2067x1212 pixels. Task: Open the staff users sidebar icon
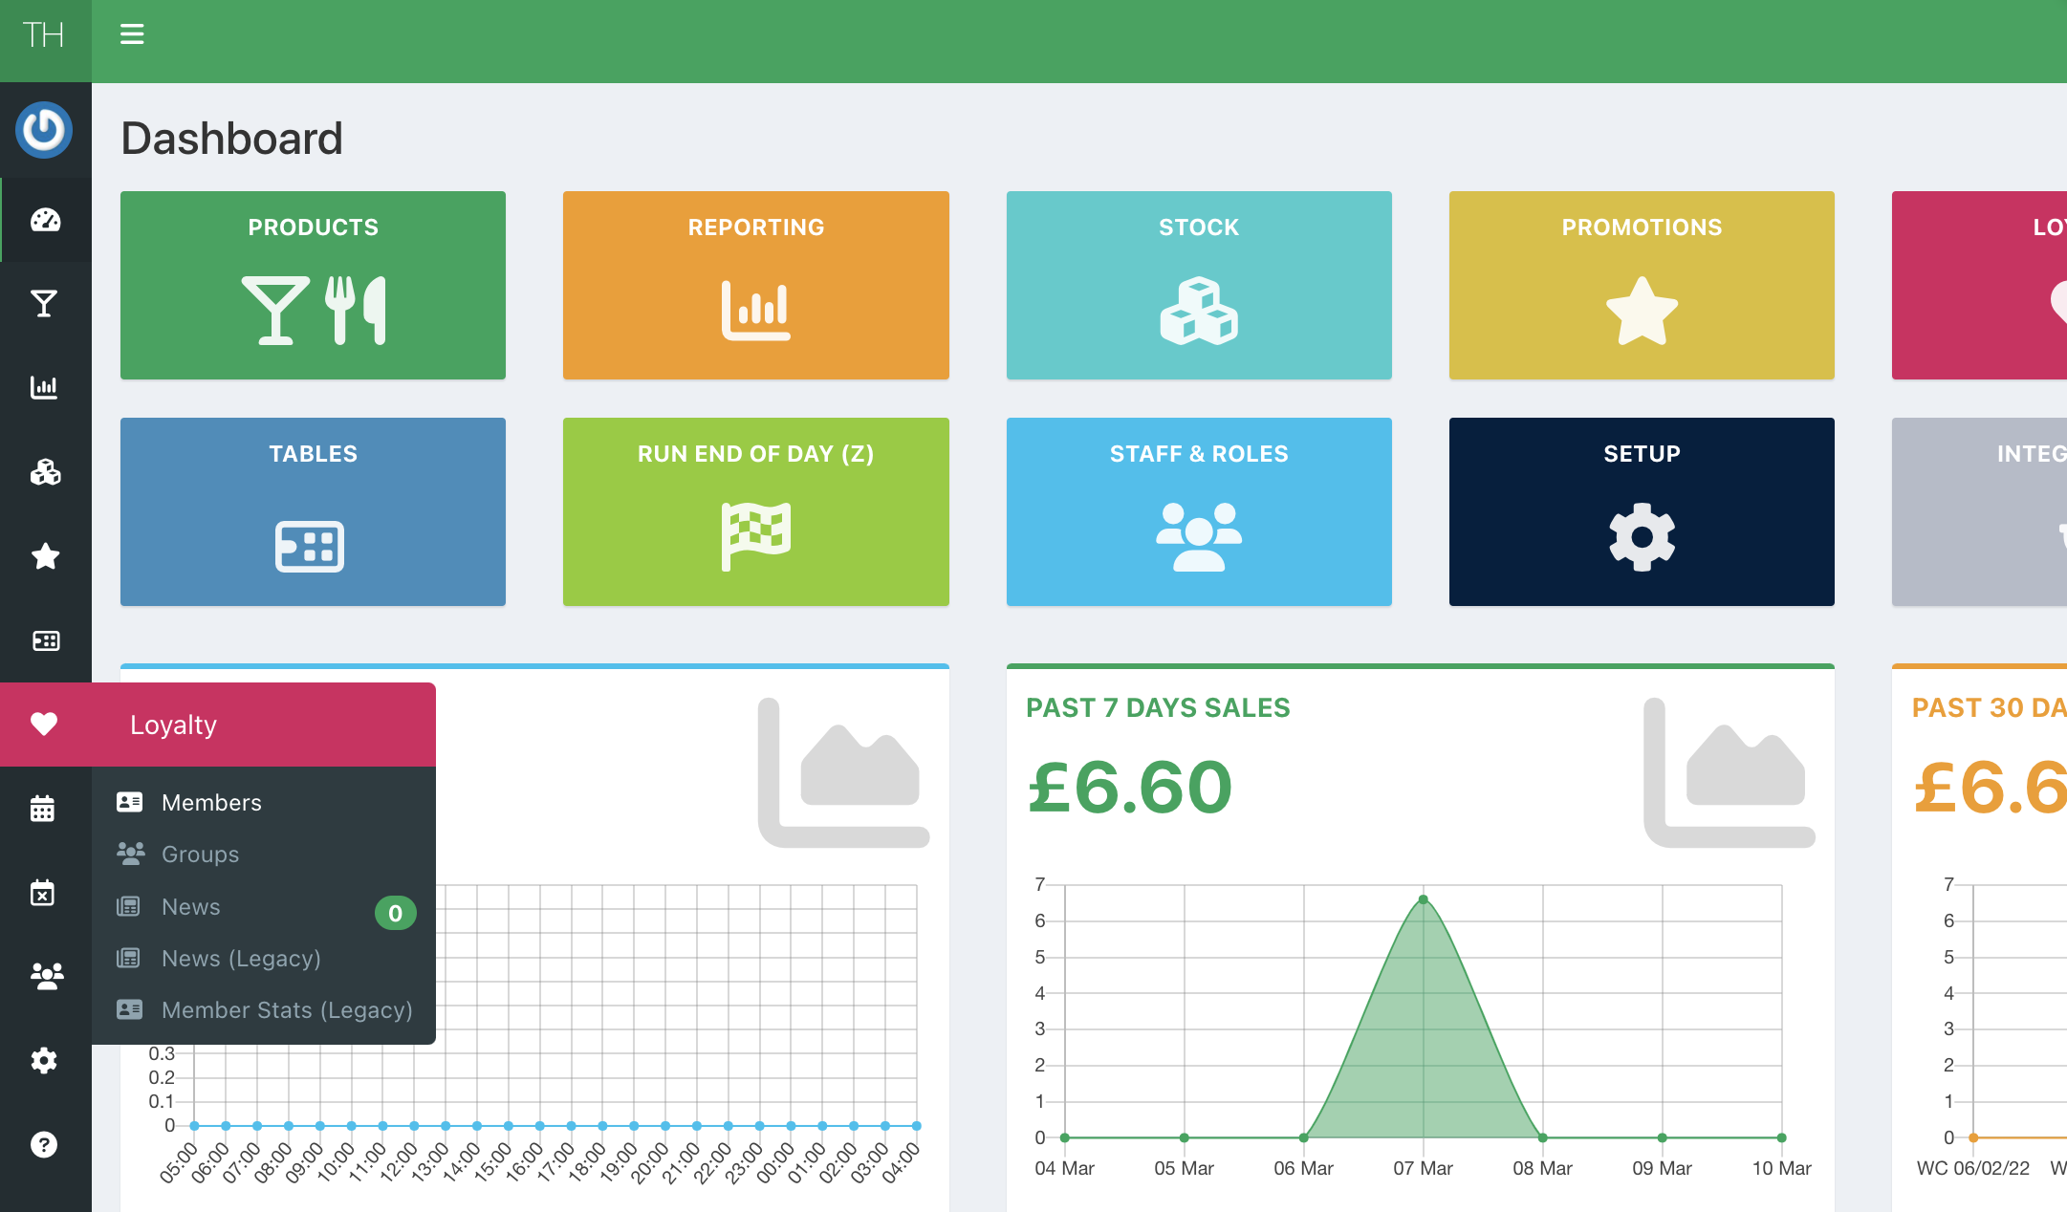pyautogui.click(x=46, y=976)
